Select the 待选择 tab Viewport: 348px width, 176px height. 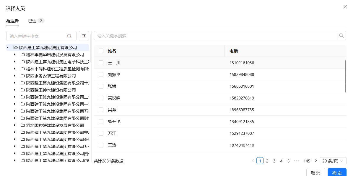[12, 21]
